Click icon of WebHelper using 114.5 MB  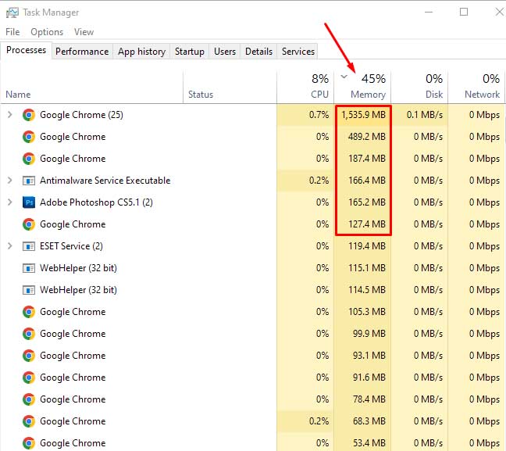coord(29,290)
